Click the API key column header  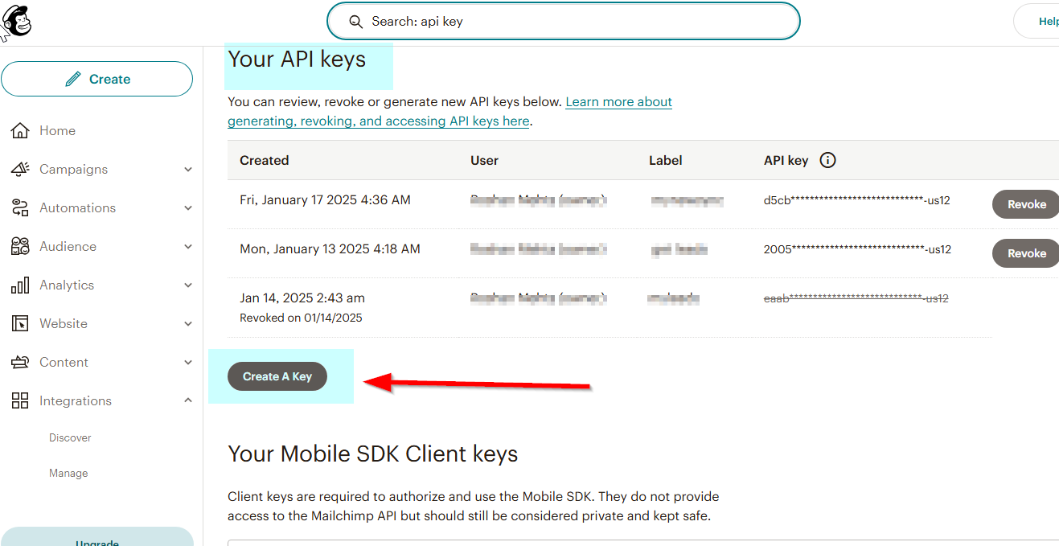click(786, 160)
